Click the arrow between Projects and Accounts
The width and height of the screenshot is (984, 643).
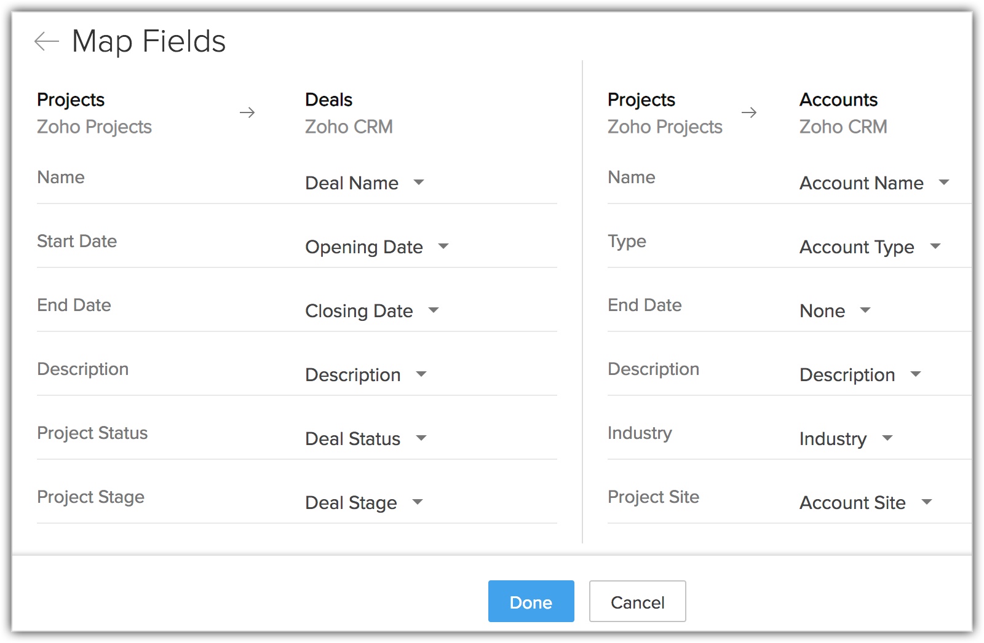coord(749,112)
